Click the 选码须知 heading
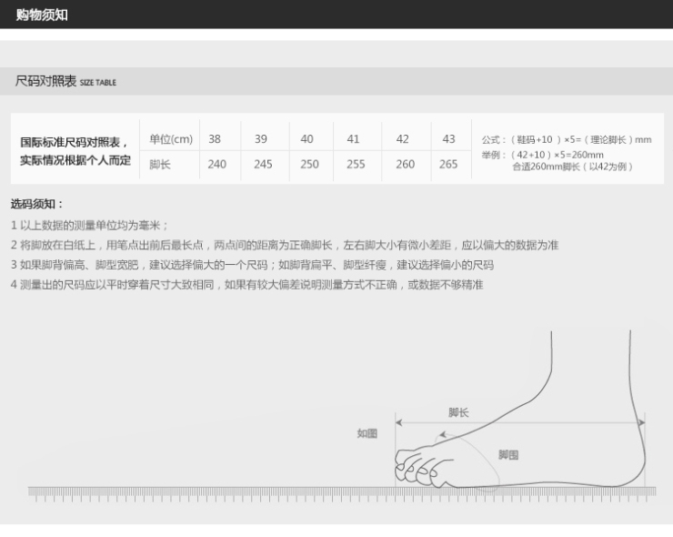This screenshot has width=673, height=537. [x=37, y=204]
